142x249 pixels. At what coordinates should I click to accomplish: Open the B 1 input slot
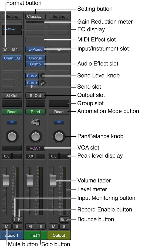[15, 49]
